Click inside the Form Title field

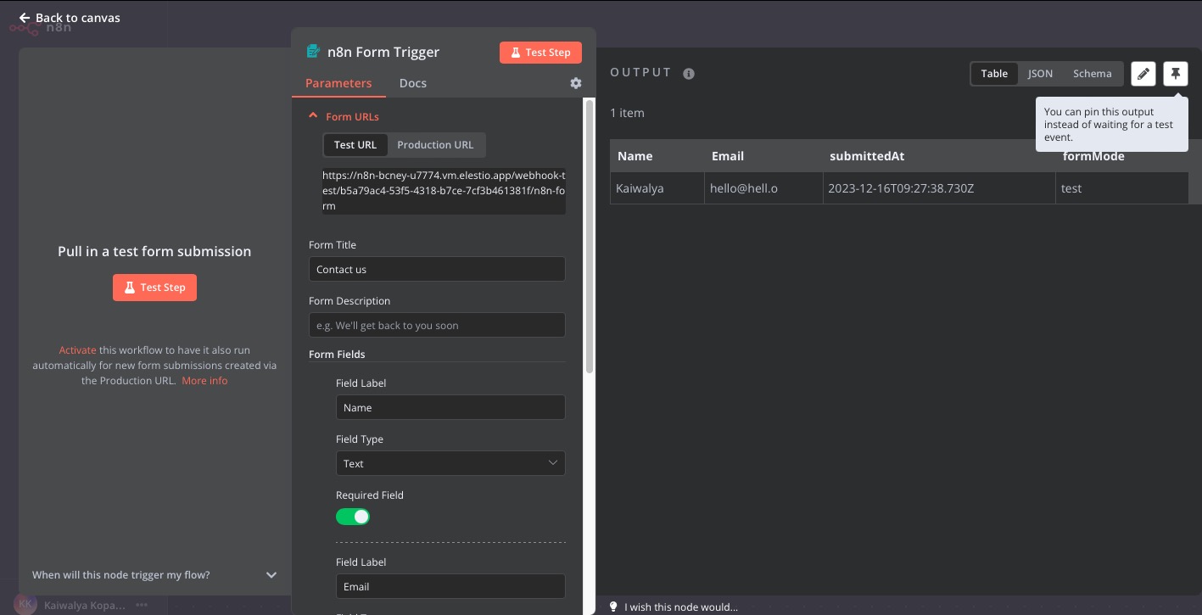(436, 269)
